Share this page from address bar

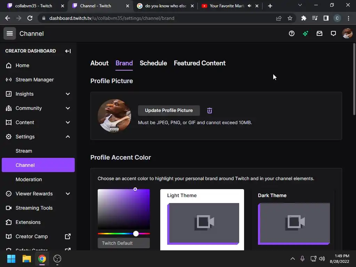[279, 18]
